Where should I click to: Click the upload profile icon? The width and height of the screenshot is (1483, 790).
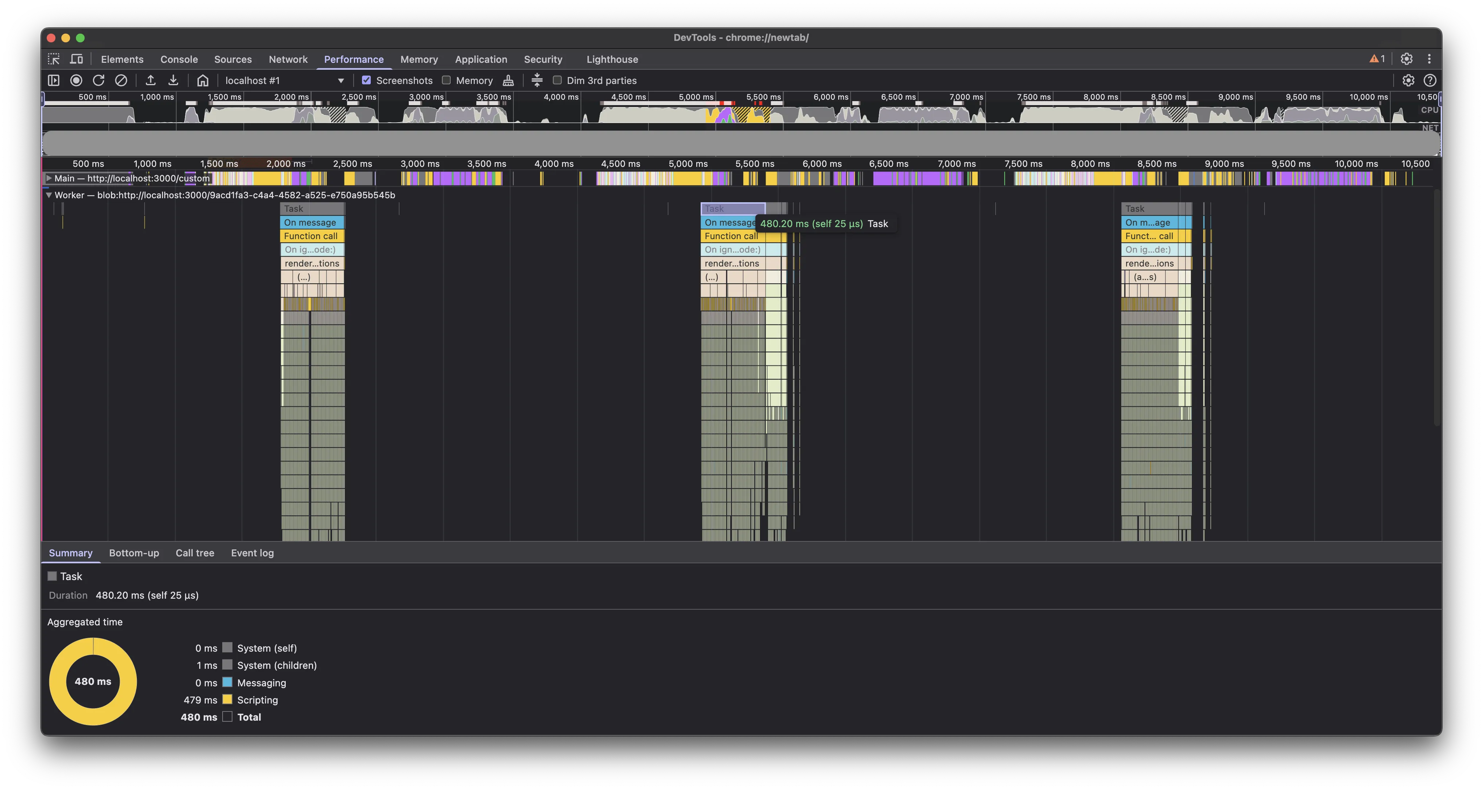click(151, 81)
